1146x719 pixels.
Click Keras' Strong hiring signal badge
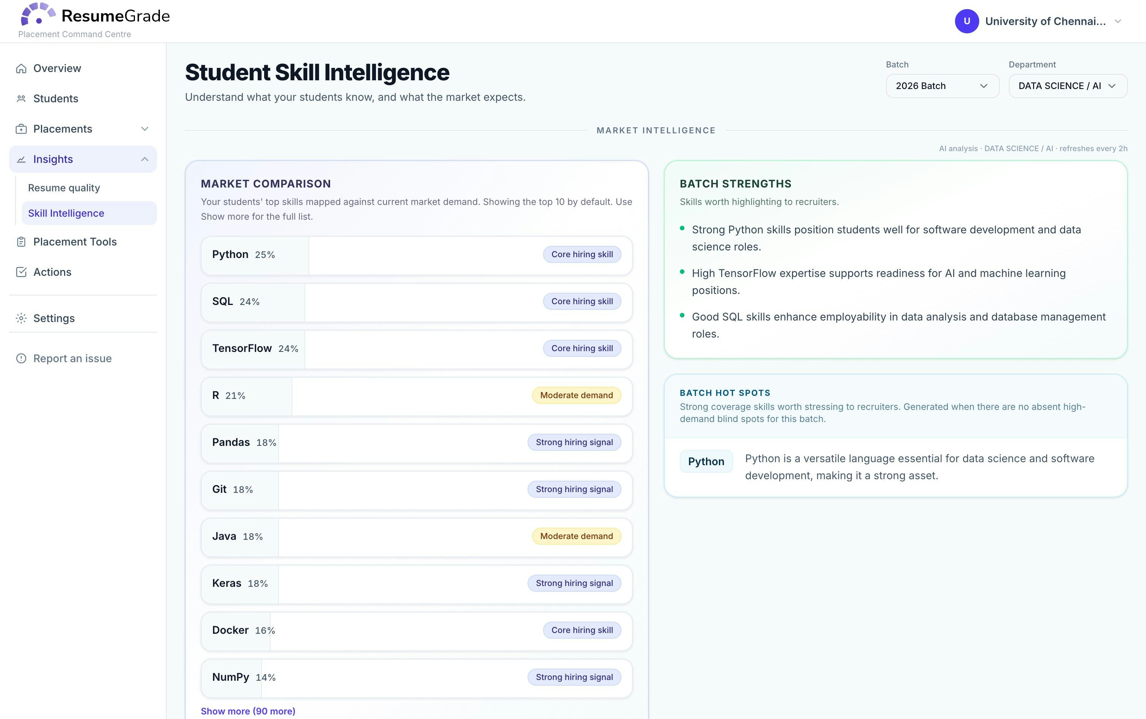tap(574, 583)
